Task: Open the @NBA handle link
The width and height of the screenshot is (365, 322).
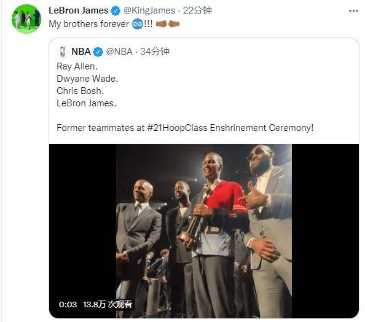Action: click(x=119, y=52)
